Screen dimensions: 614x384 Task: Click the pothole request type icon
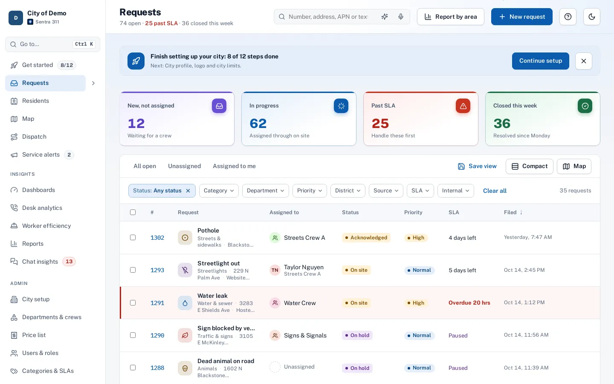click(x=185, y=238)
